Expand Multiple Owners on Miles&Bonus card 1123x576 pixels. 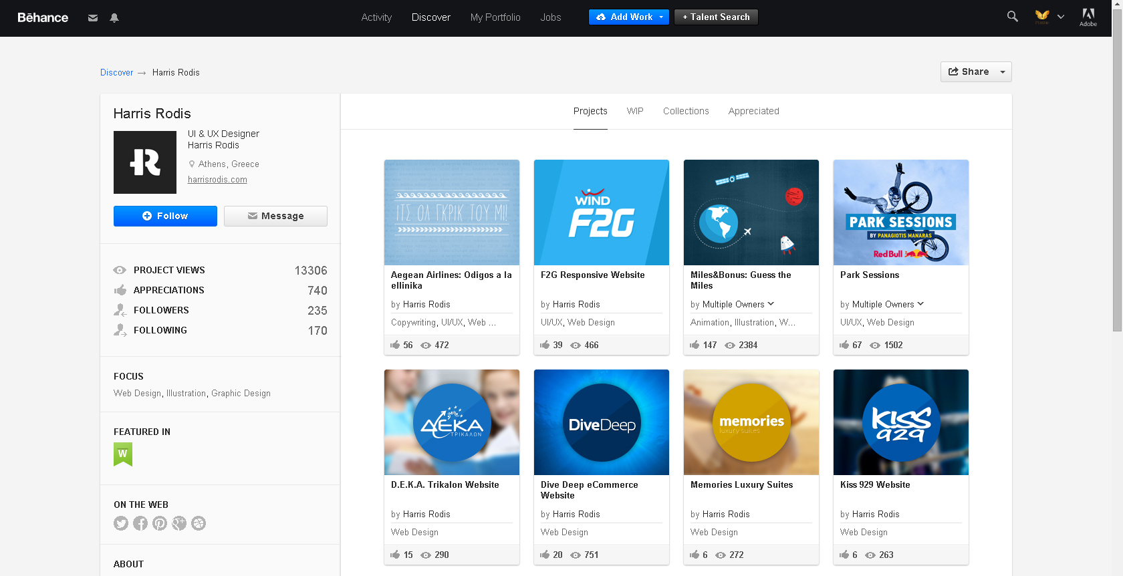coord(771,304)
